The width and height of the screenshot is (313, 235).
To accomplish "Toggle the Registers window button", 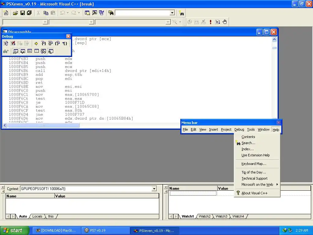I will point(30,51).
